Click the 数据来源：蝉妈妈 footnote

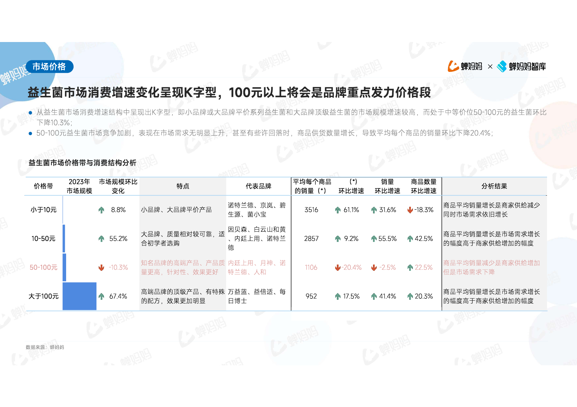(45, 347)
